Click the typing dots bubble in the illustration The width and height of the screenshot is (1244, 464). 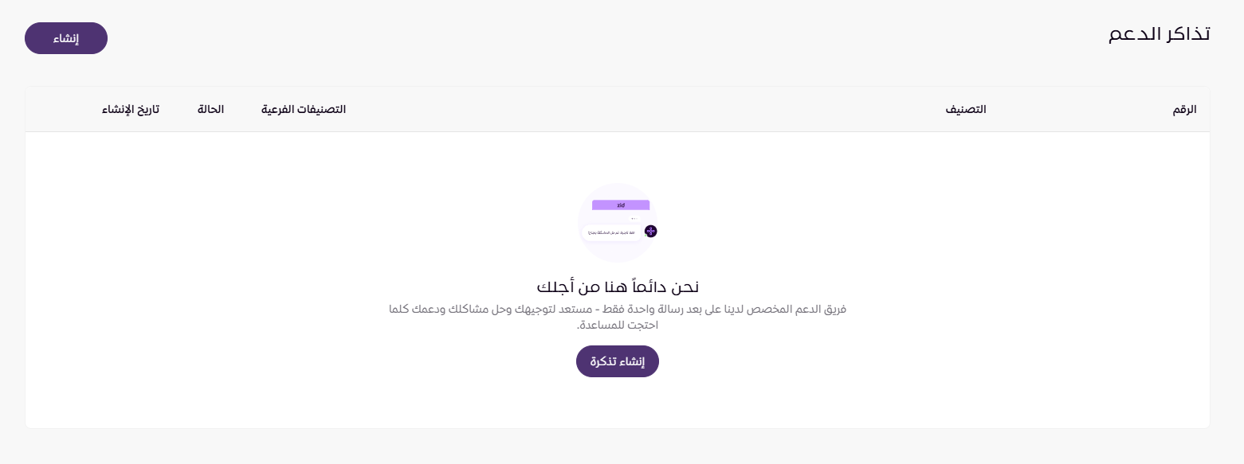click(634, 219)
